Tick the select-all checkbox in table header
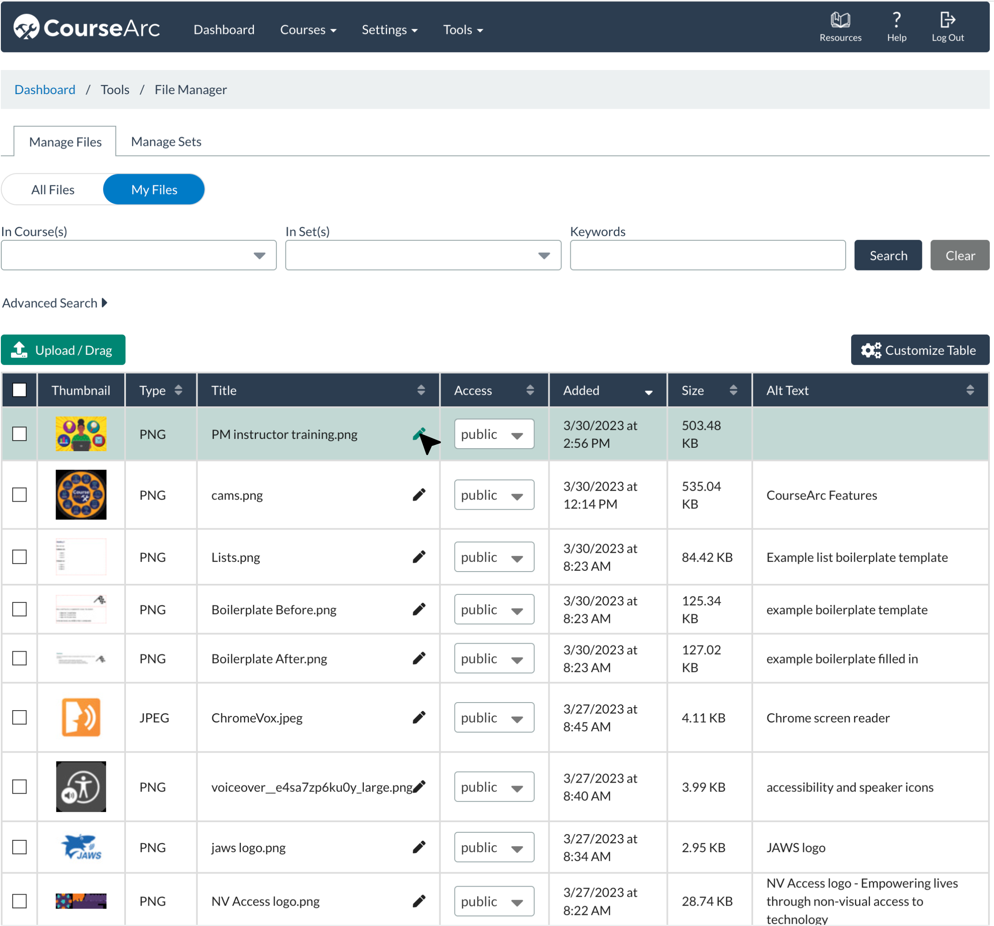 click(20, 390)
